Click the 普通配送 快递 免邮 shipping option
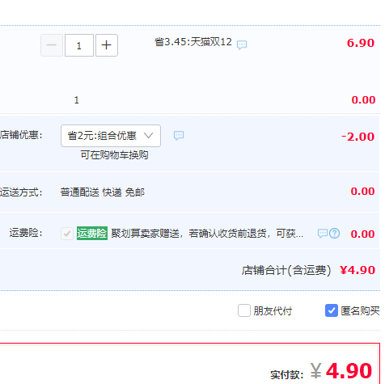385x384 pixels. 103,192
